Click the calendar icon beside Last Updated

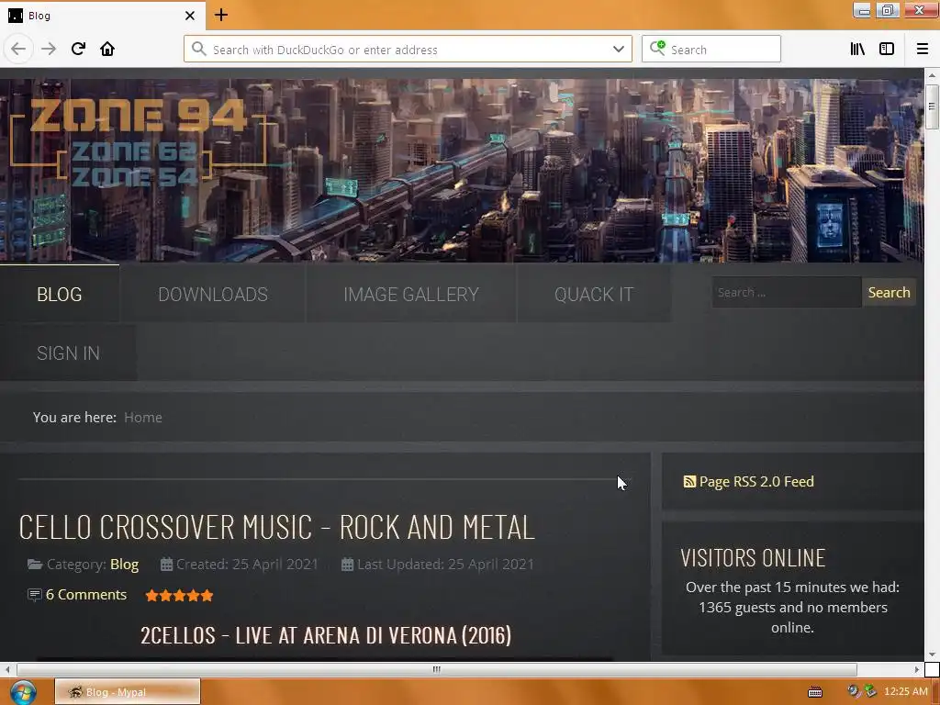(x=347, y=565)
